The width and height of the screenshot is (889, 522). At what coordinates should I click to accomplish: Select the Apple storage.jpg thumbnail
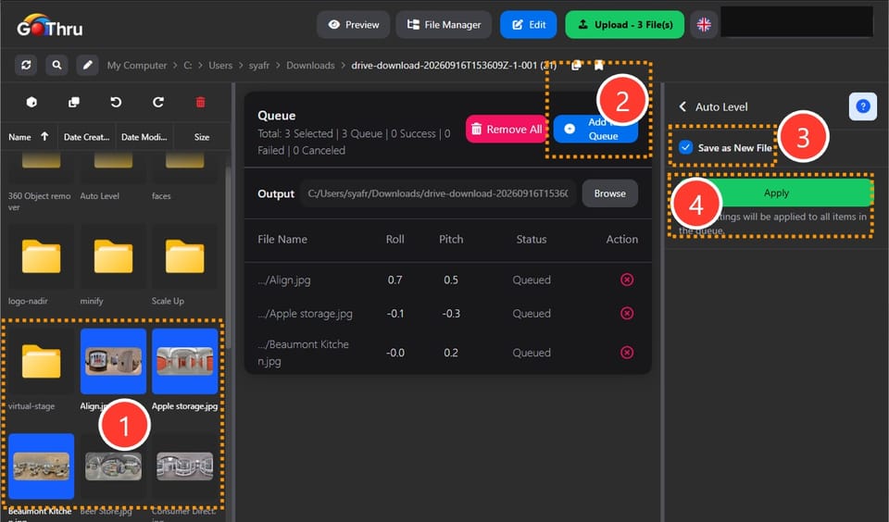184,362
